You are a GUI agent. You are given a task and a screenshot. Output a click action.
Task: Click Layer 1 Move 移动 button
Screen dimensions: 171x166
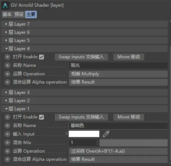129,117
